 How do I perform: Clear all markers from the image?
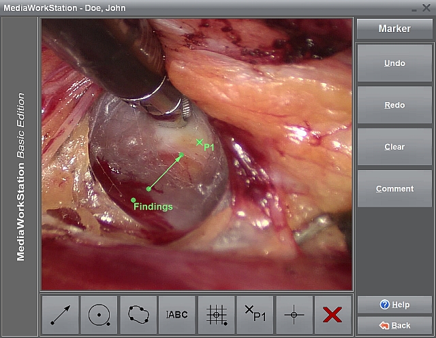[394, 147]
